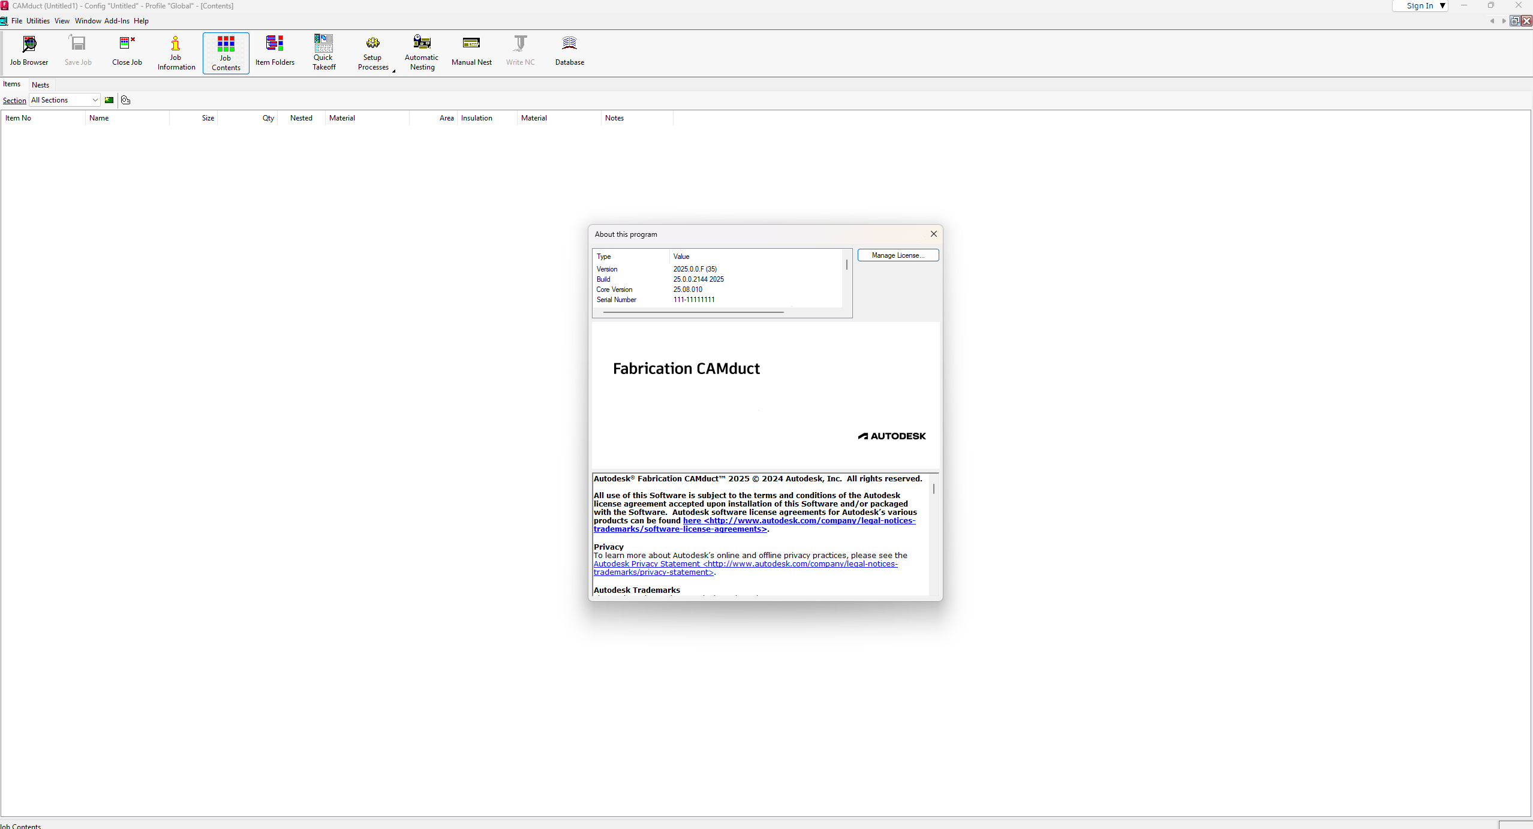Close the About this program dialog
Viewport: 1533px width, 829px height.
coord(933,234)
